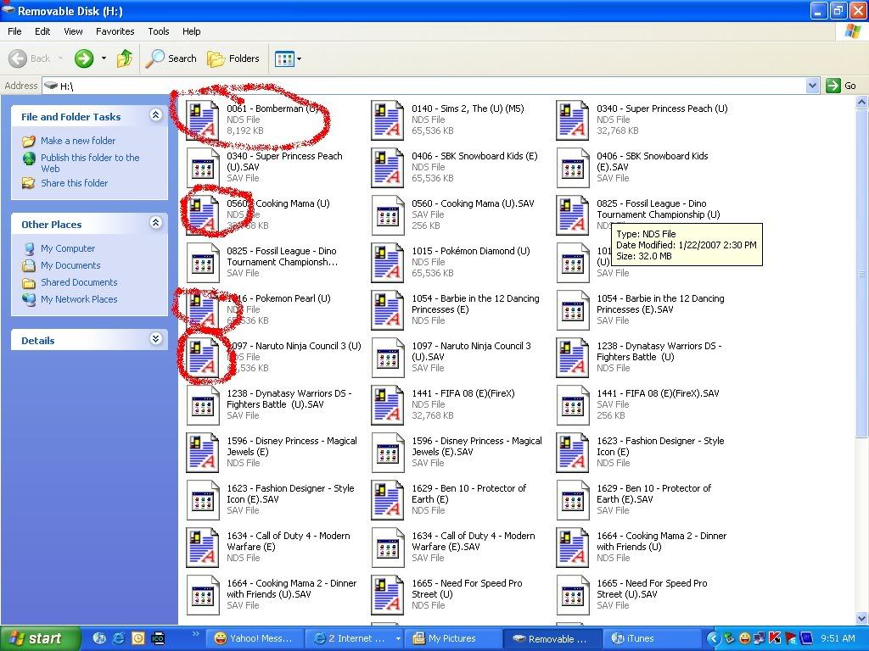Image resolution: width=869 pixels, height=651 pixels.
Task: Open the Help menu
Action: click(x=191, y=31)
